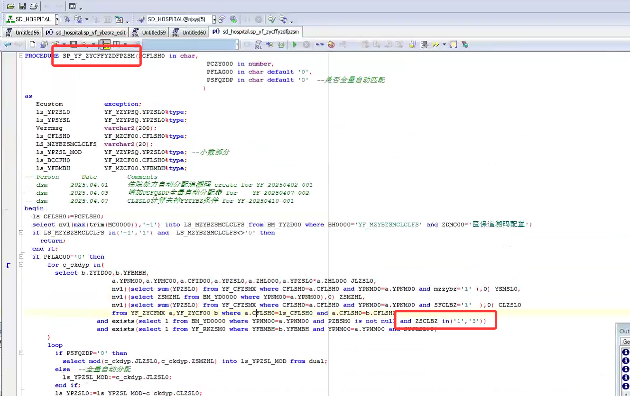Collapse the 'if PFLAG00' code block
The image size is (630, 396).
(x=21, y=257)
